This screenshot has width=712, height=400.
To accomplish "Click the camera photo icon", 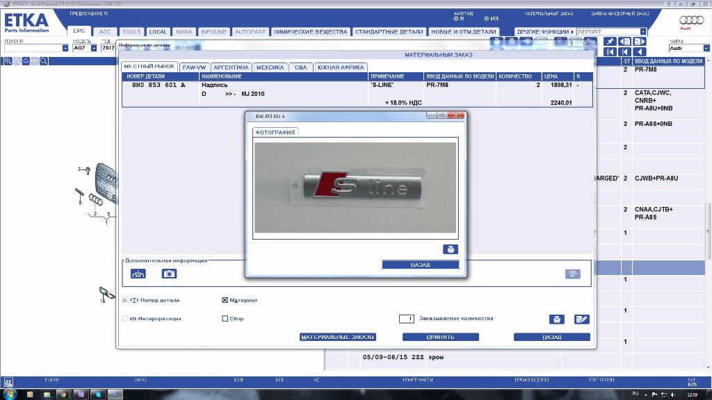I will click(x=169, y=274).
